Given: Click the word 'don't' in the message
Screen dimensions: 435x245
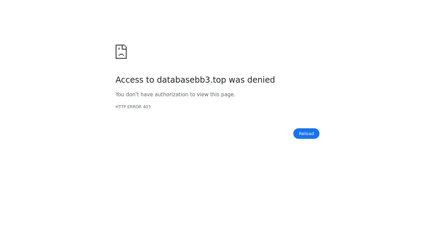Looking at the screenshot, I should coord(133,95).
